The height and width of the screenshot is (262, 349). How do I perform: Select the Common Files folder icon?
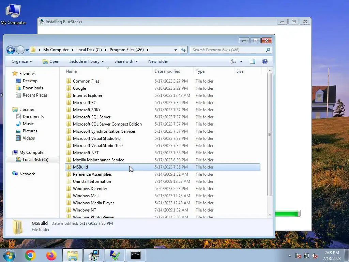(69, 81)
